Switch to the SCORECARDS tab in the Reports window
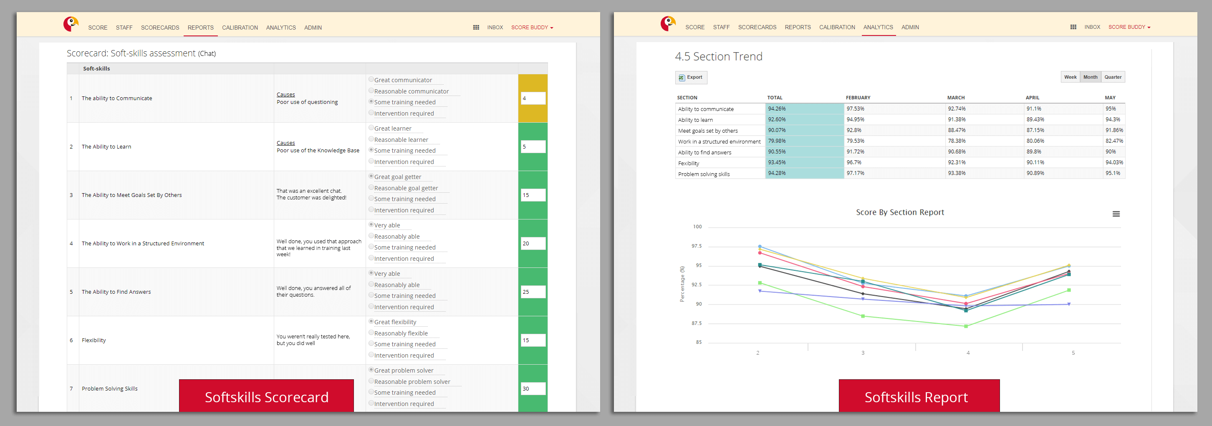The image size is (1212, 426). click(160, 28)
